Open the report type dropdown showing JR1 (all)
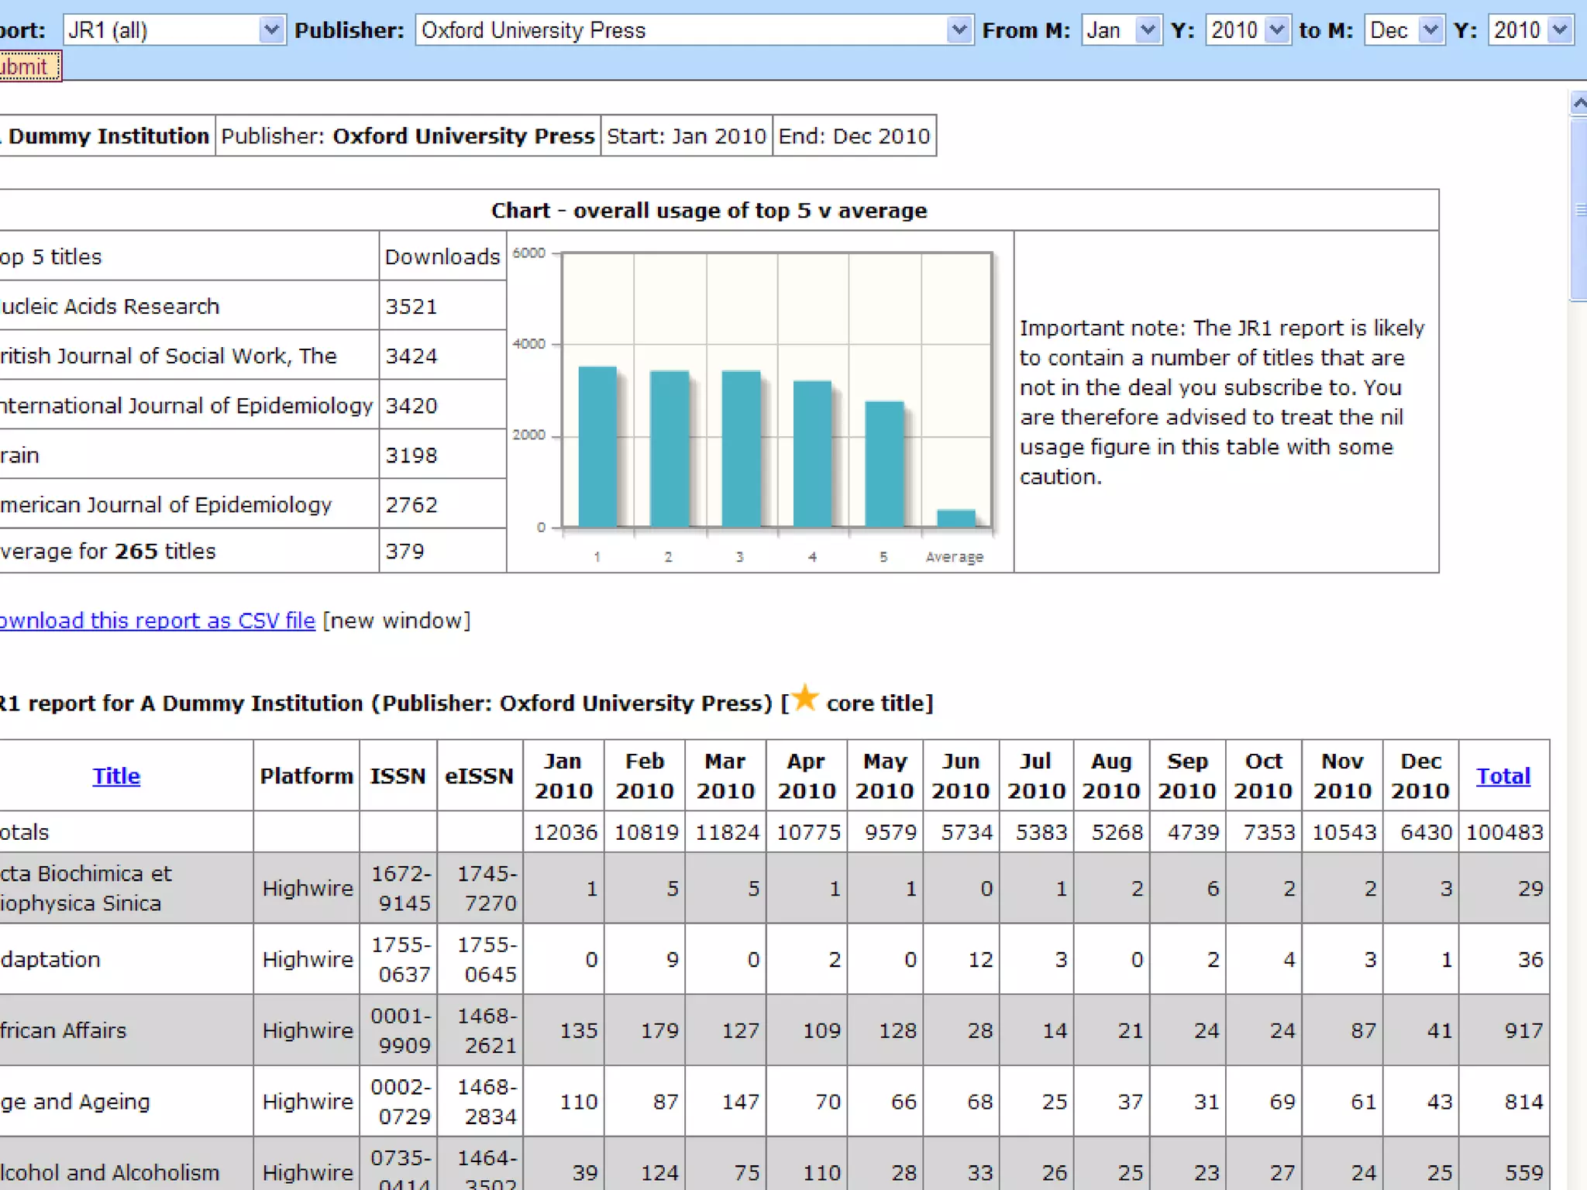 point(270,30)
